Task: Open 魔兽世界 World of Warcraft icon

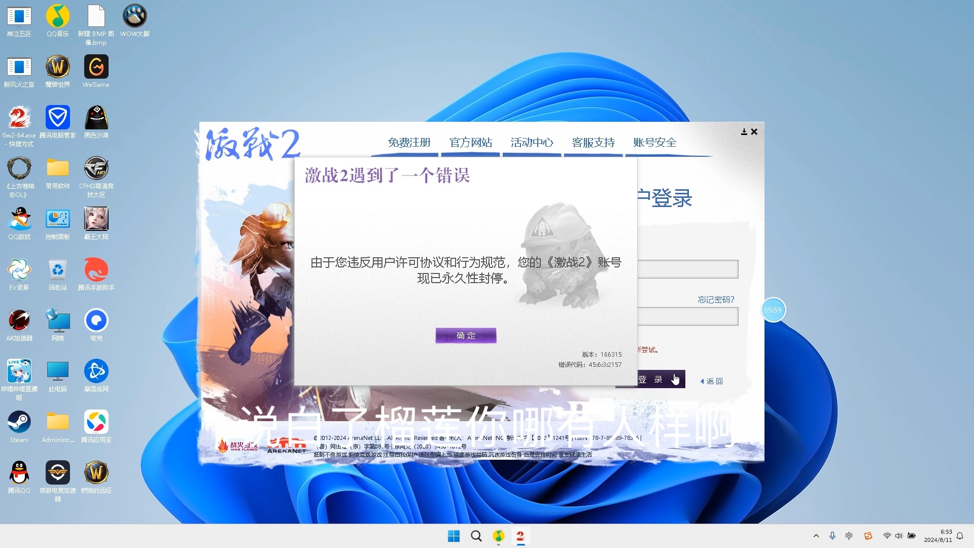Action: click(57, 67)
